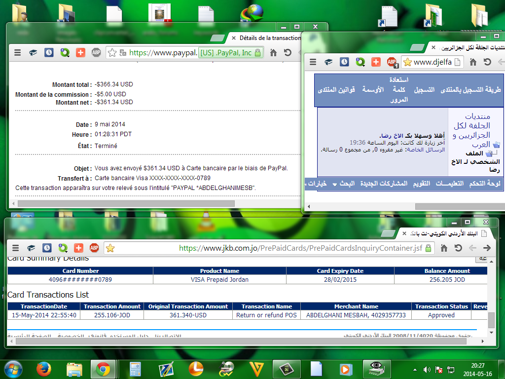
Task: Go home in the JKB bank window
Action: point(444,248)
